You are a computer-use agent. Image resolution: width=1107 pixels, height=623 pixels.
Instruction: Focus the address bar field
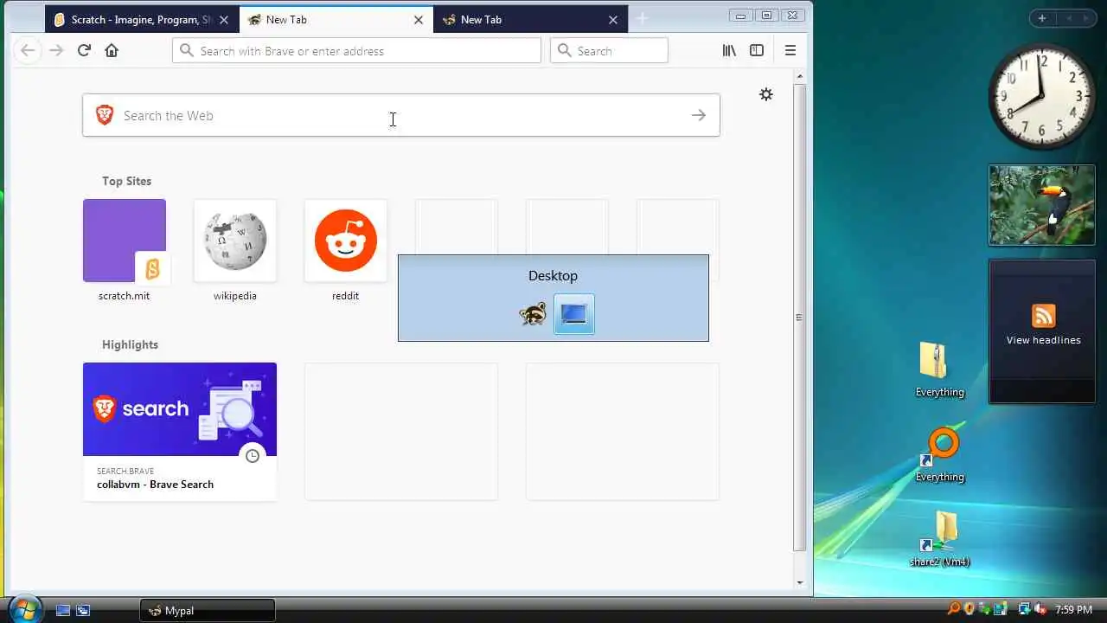coord(356,50)
